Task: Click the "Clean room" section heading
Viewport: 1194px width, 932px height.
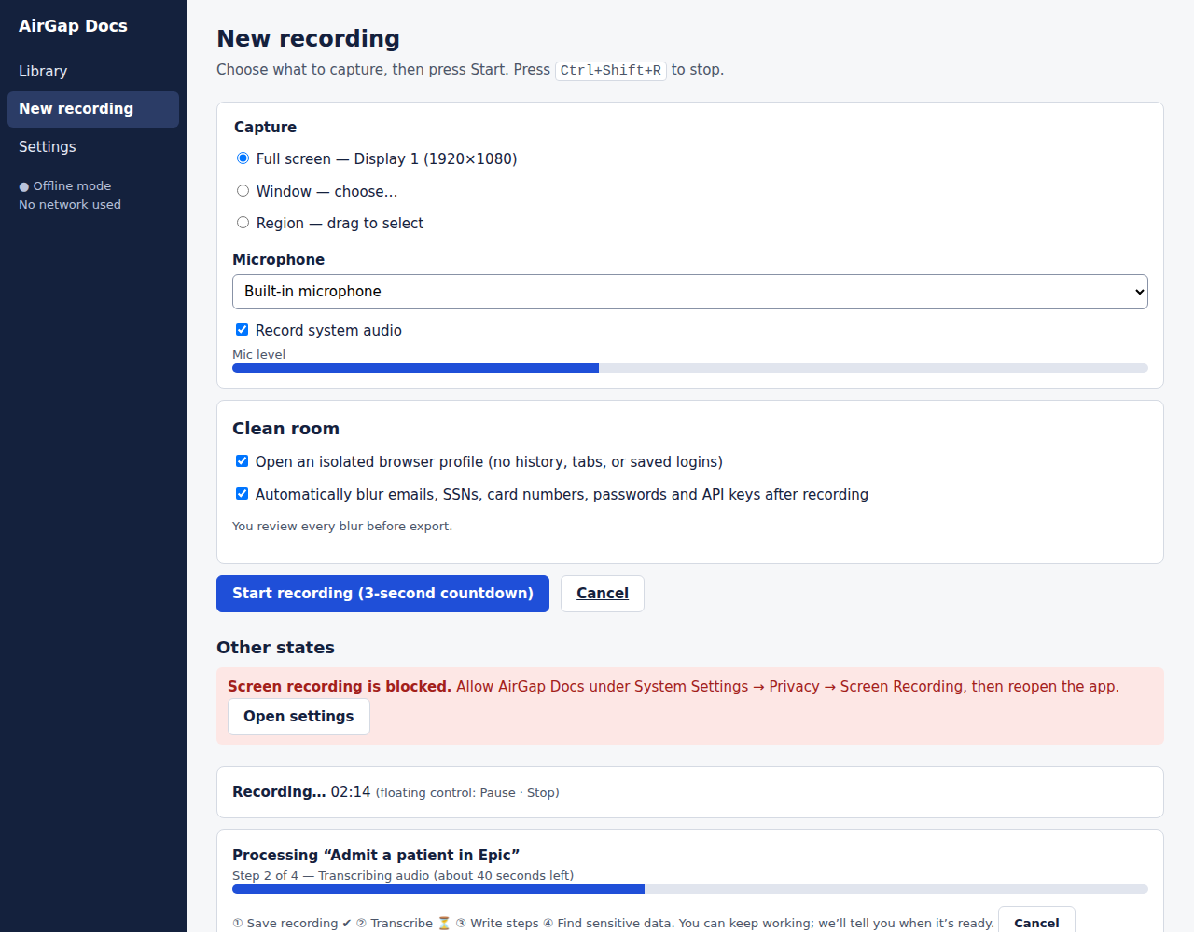Action: tap(285, 429)
